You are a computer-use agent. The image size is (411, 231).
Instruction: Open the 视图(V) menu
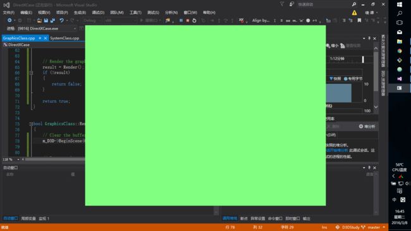[x=44, y=12]
